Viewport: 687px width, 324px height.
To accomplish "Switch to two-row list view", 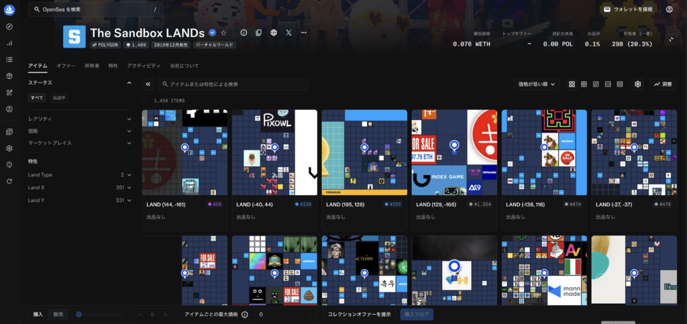I will 608,84.
